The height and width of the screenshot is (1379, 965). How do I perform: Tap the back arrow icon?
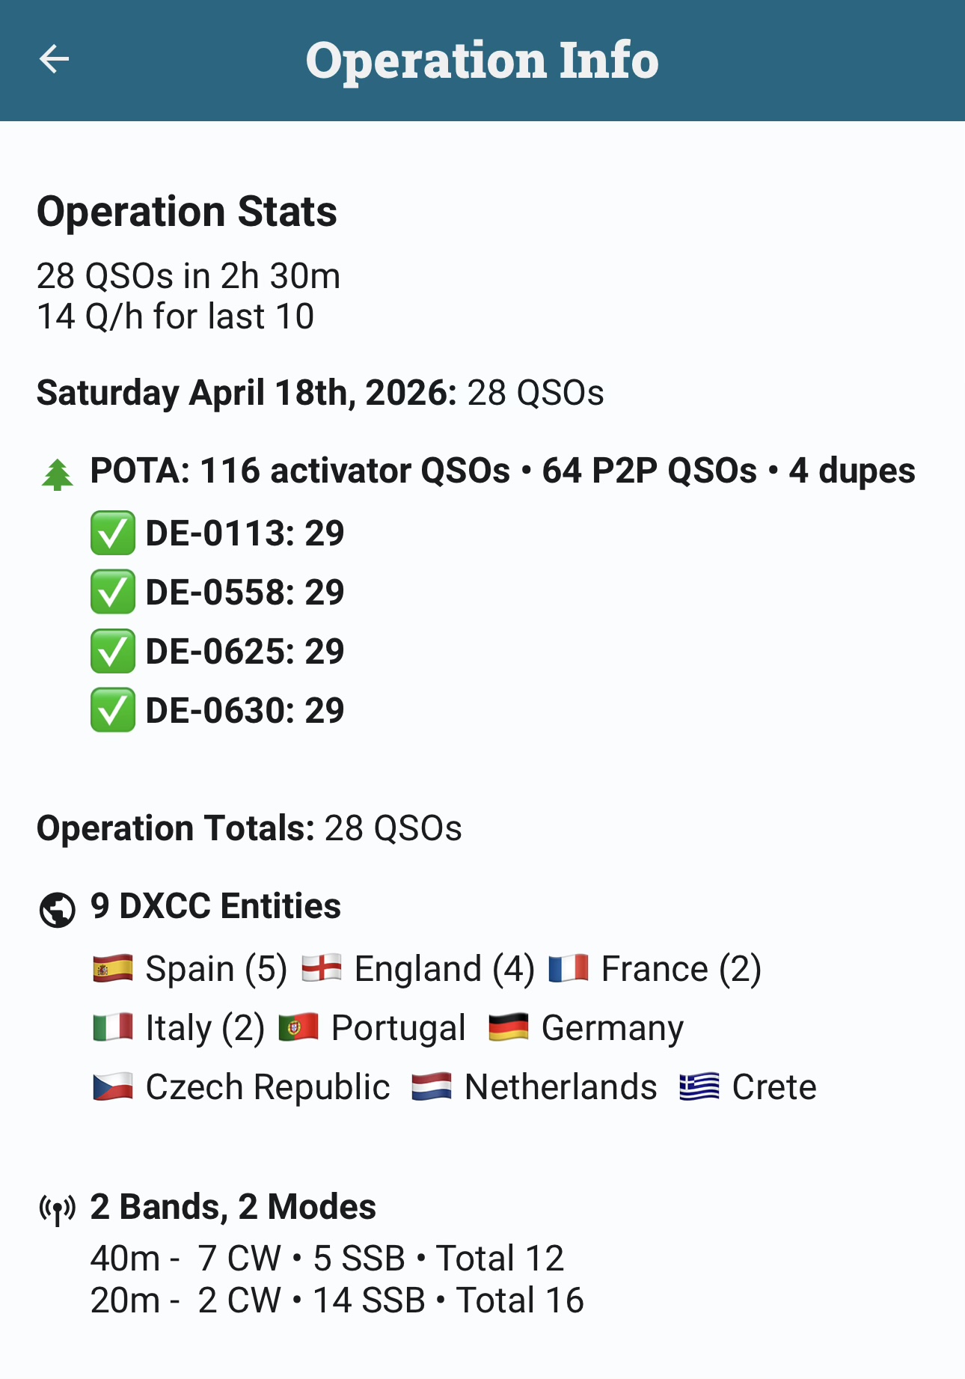click(x=54, y=59)
